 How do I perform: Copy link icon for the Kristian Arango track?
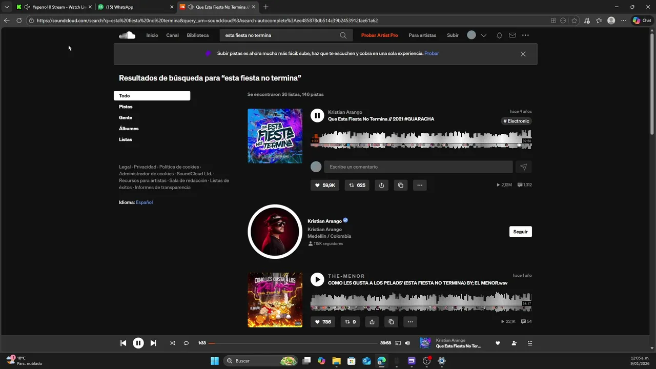(x=401, y=185)
